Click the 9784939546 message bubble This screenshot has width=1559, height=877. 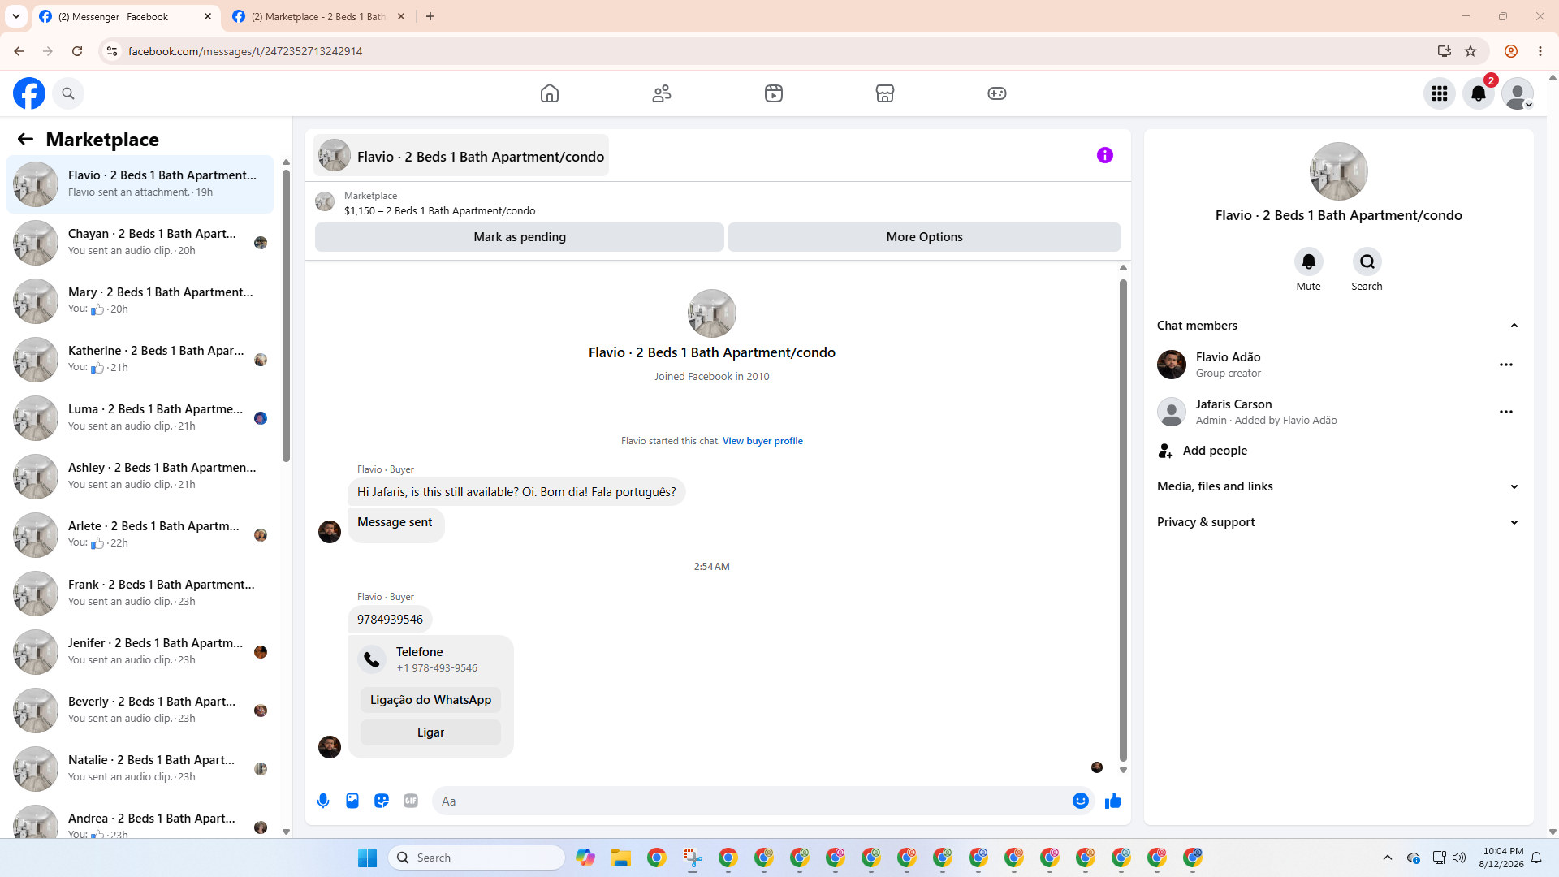390,620
